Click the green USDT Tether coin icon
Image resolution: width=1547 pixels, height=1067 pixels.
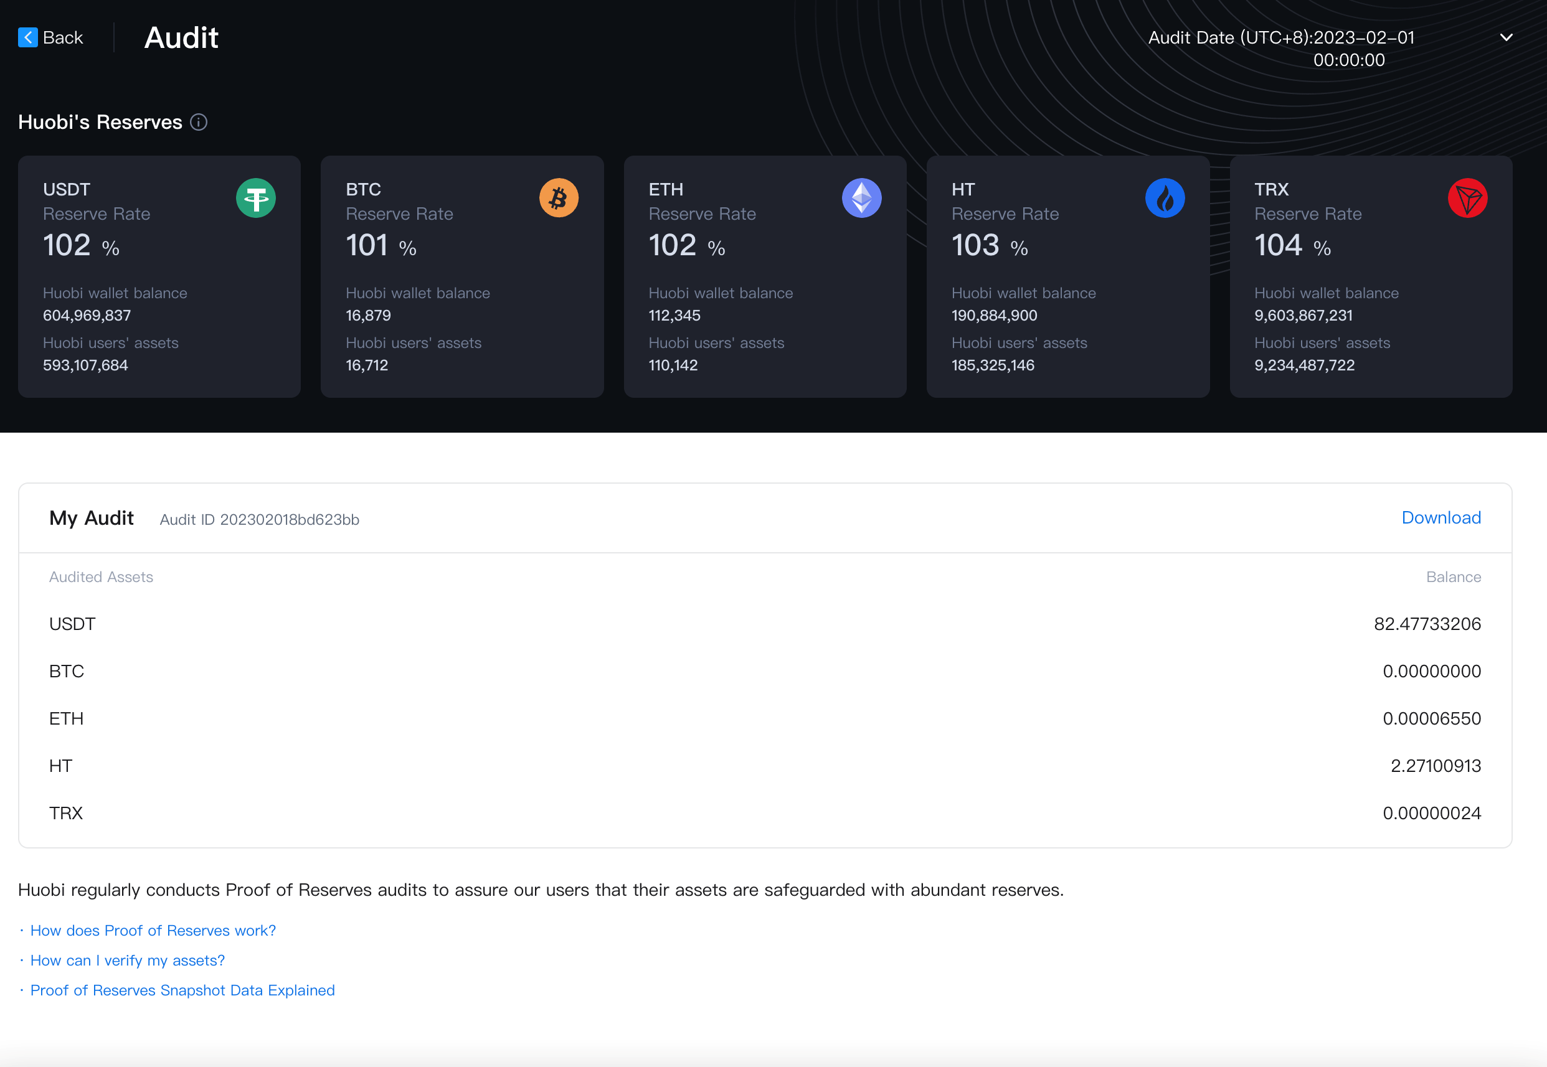pyautogui.click(x=255, y=198)
